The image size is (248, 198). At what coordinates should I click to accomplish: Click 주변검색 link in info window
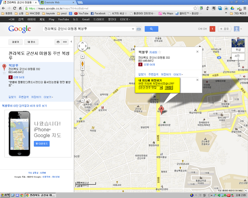point(153,74)
